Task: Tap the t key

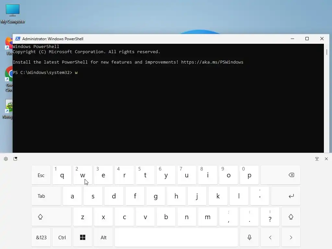Action: click(x=145, y=175)
